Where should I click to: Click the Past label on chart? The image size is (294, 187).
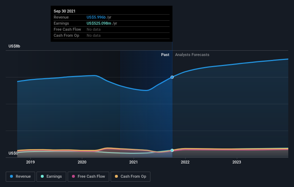coord(165,55)
